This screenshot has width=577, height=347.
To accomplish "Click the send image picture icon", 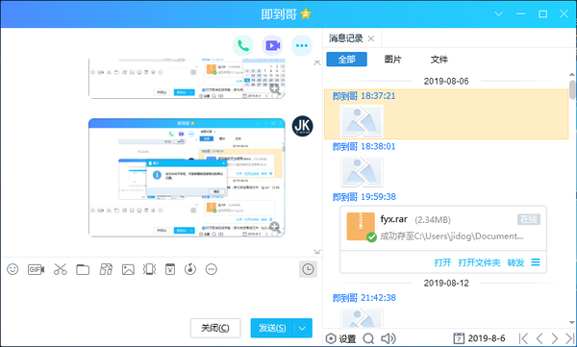I will (x=128, y=270).
